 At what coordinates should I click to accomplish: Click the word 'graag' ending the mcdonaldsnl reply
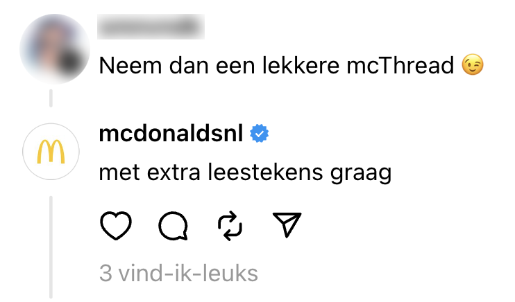coord(361,174)
